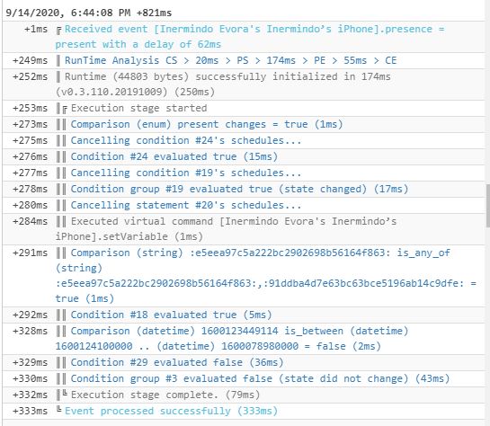Click the log timestamp header 9/14/2020, 6:44:08 PM
This screenshot has height=426, width=490.
89,13
